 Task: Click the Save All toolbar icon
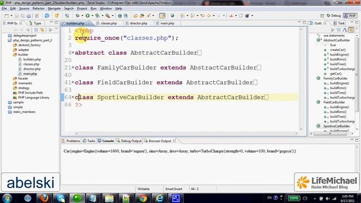pos(23,16)
